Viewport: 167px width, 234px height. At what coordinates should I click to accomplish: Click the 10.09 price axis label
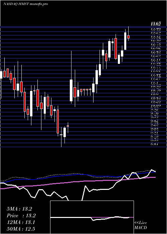click(156, 106)
